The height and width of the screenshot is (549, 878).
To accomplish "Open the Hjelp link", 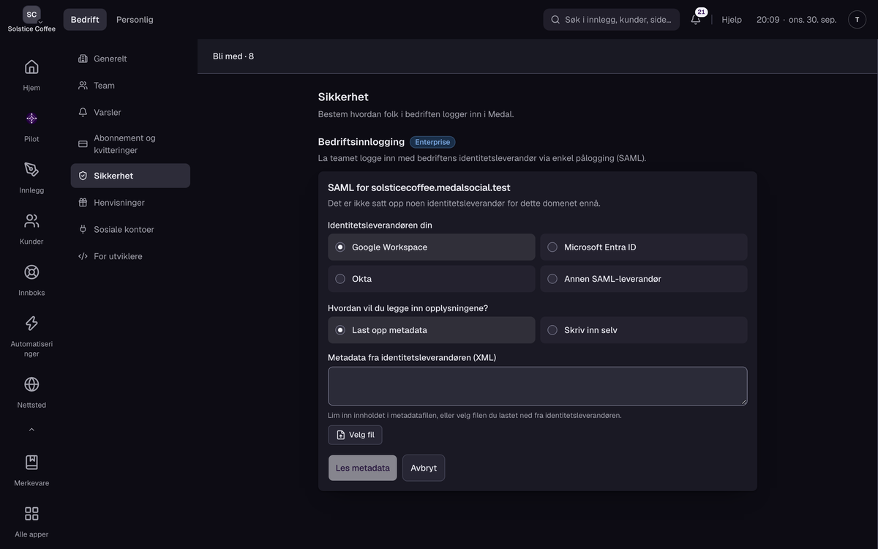I will click(x=732, y=20).
